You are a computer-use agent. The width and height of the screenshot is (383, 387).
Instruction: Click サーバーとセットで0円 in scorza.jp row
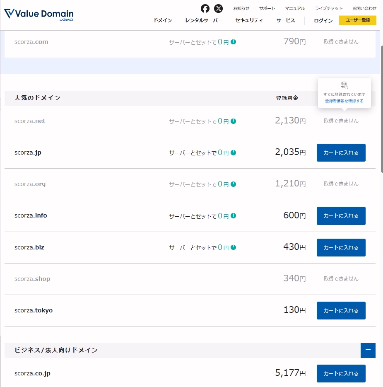(x=199, y=153)
